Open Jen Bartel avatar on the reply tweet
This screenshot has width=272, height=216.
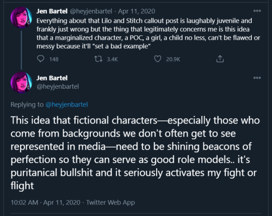point(21,82)
